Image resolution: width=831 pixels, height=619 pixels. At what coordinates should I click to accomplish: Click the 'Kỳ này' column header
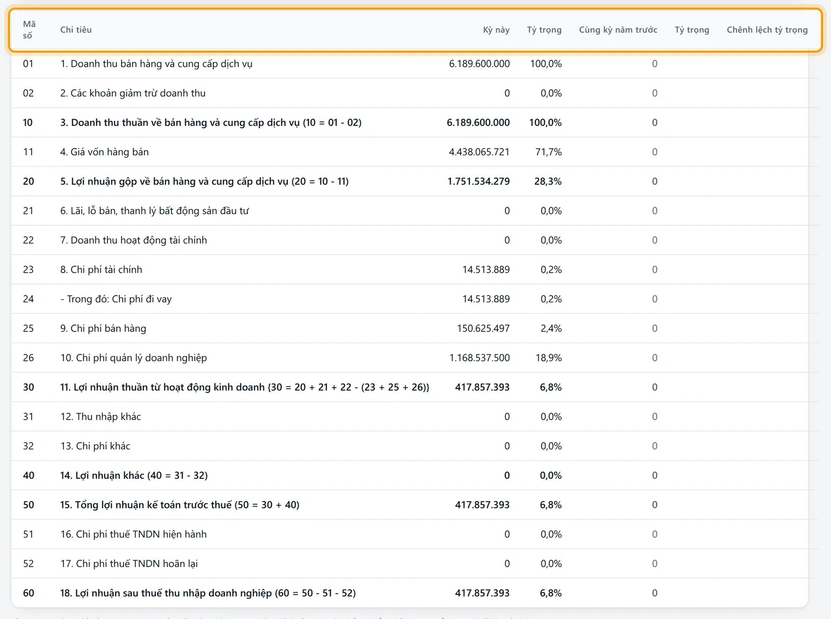pos(496,30)
